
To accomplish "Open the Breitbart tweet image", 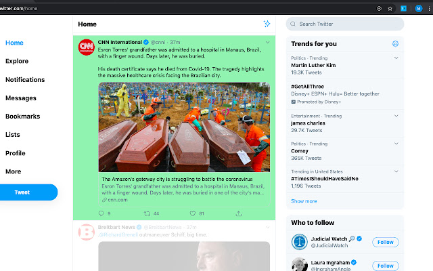I will (x=184, y=256).
